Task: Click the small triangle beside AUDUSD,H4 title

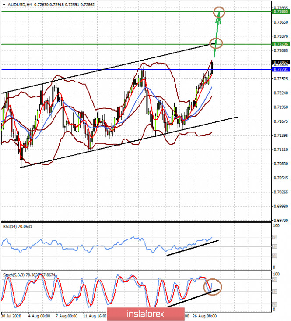Action: [x=4, y=4]
